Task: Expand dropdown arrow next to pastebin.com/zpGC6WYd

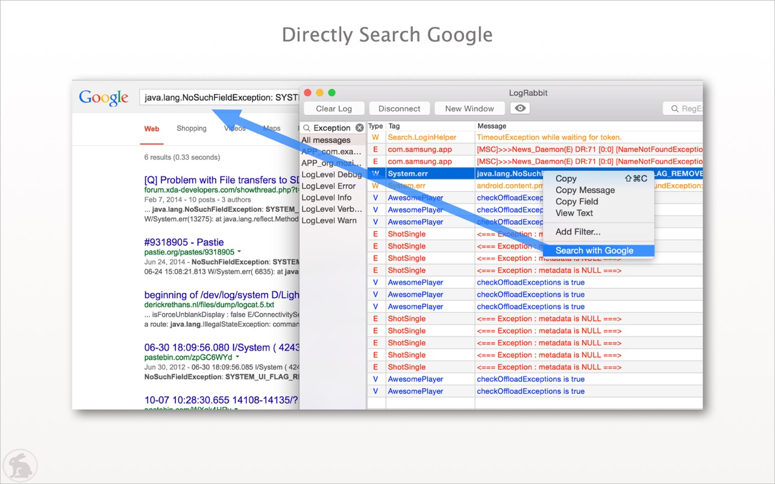Action: pos(237,357)
